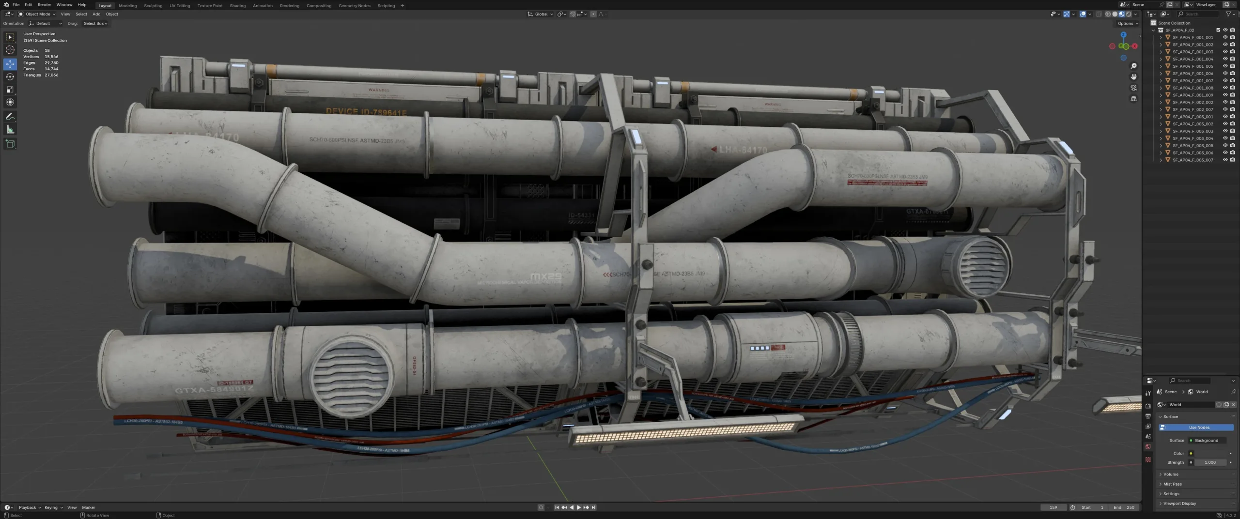
Task: Switch to the Shading workspace tab
Action: point(237,6)
